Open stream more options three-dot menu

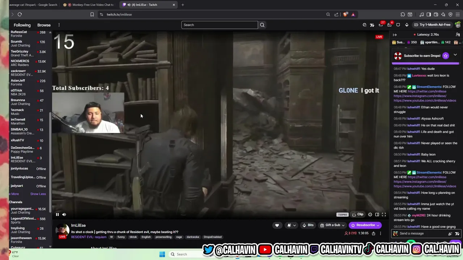pos(380,233)
